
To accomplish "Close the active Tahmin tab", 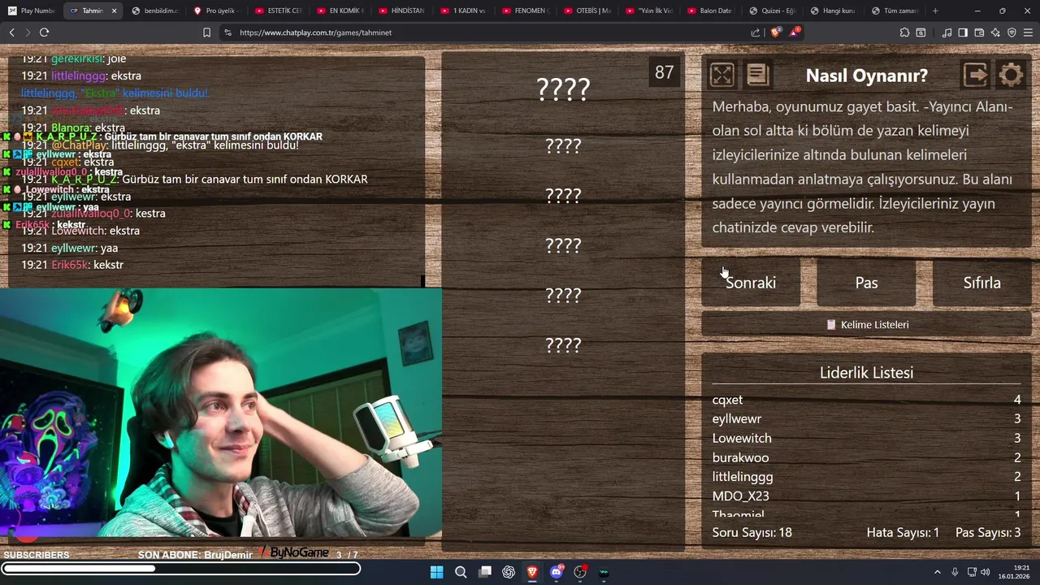I will click(114, 11).
